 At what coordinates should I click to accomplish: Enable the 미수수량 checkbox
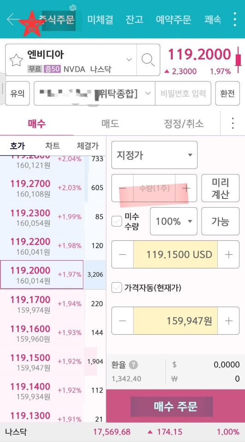117,221
